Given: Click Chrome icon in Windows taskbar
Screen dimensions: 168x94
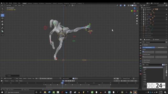Looking at the screenshot, I should point(131,92).
